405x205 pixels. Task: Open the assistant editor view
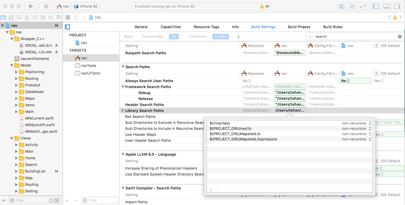coord(352,6)
